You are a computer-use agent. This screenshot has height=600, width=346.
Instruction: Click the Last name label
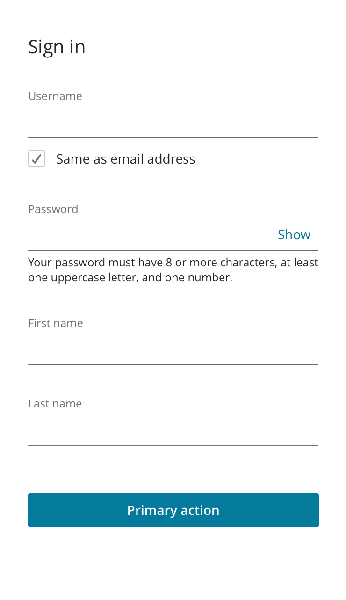point(55,404)
